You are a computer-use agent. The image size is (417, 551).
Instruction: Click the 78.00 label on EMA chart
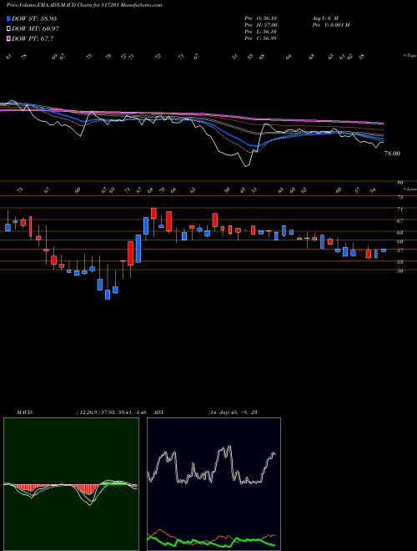[x=392, y=154]
